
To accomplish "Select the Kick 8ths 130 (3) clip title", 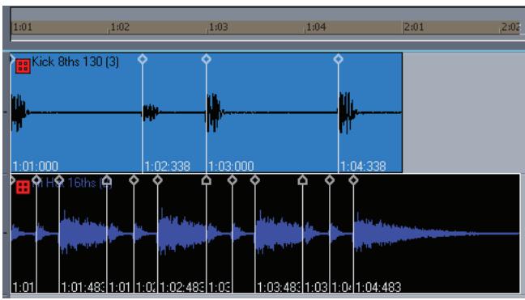I will pyautogui.click(x=75, y=61).
